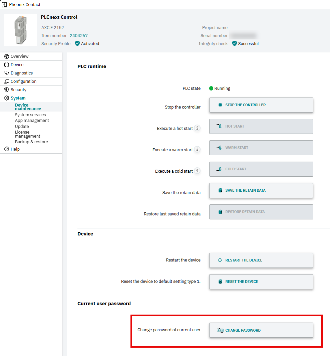Click the PLCnext Control title
The width and height of the screenshot is (330, 356).
pos(59,17)
